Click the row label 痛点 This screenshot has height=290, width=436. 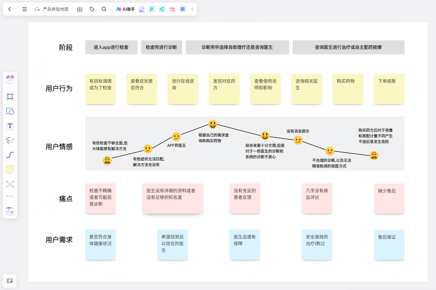[66, 199]
